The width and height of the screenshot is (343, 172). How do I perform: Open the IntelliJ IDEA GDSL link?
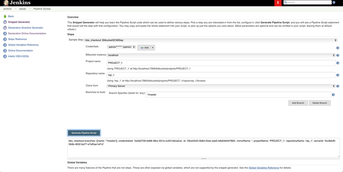19,56
